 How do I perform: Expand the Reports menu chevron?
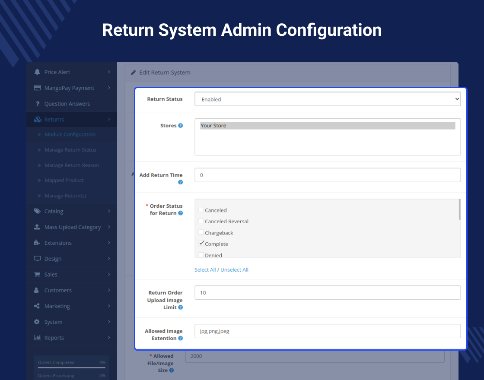(x=109, y=338)
